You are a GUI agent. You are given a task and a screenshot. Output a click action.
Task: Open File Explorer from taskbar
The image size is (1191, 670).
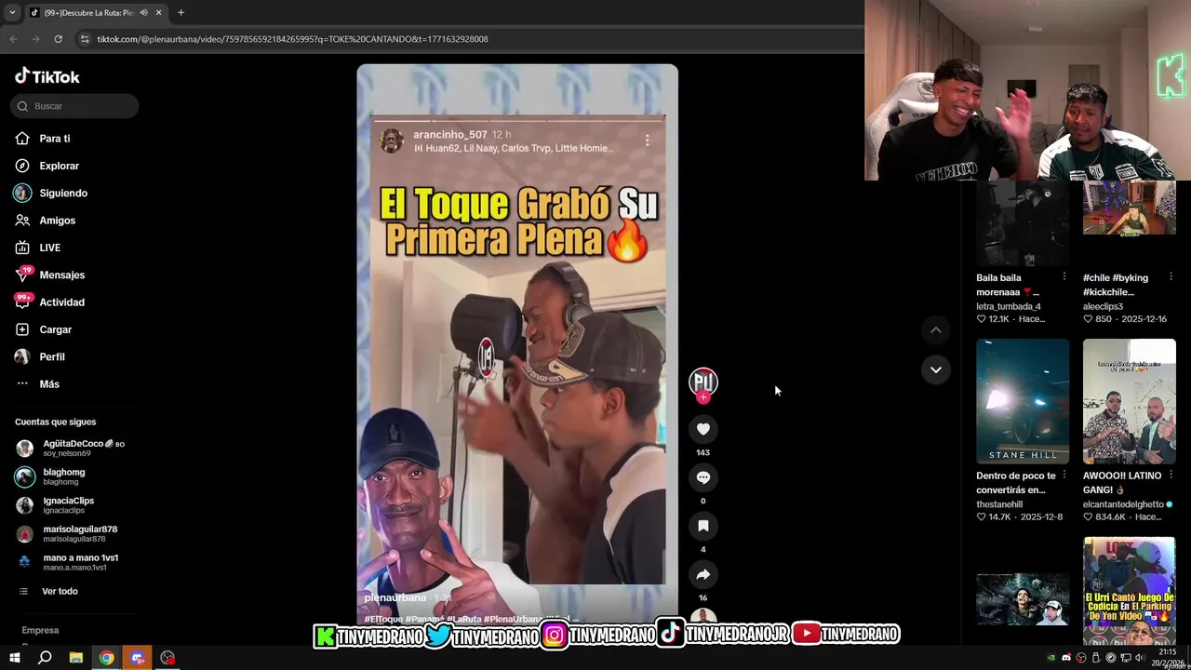click(x=76, y=658)
